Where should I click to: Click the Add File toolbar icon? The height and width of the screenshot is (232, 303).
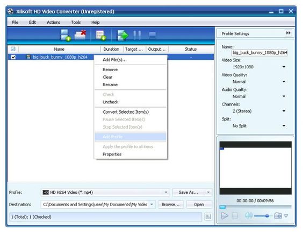[66, 35]
